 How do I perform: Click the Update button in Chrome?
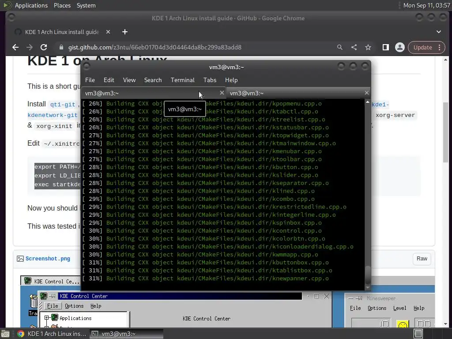coord(422,47)
